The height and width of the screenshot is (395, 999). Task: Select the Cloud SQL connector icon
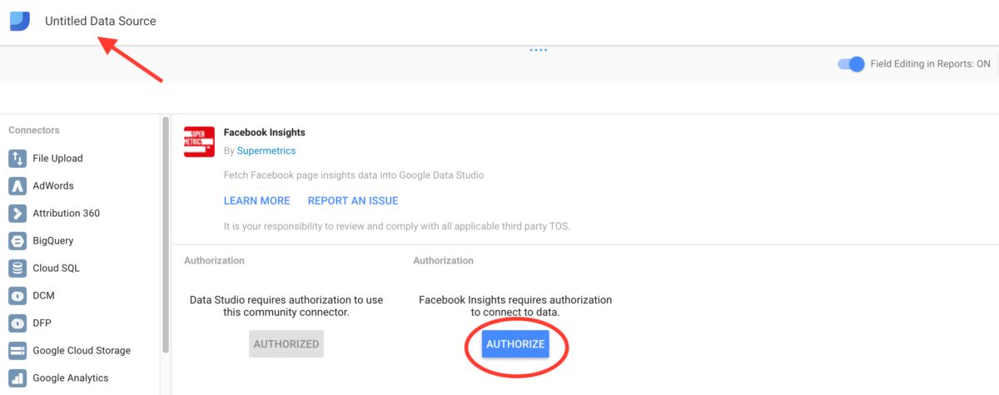click(18, 269)
